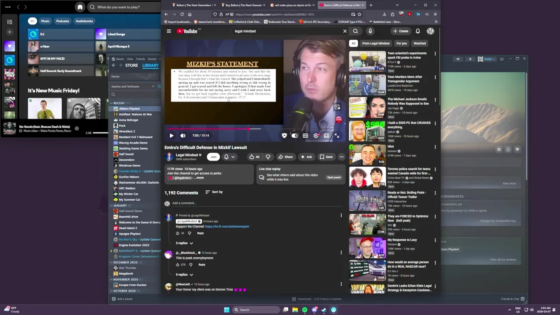This screenshot has width=560, height=315.
Task: Dislike the video
Action: click(x=268, y=157)
